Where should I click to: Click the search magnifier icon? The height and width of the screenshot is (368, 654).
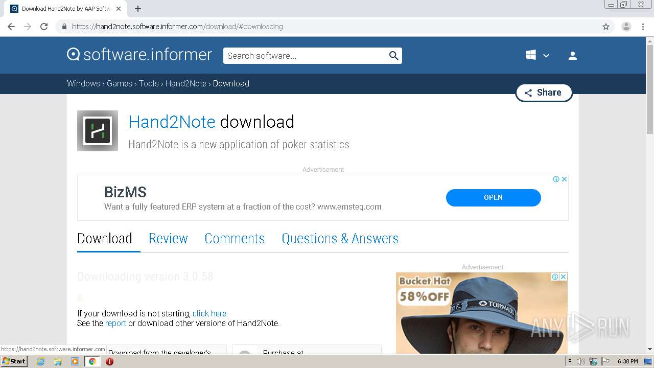coord(393,56)
